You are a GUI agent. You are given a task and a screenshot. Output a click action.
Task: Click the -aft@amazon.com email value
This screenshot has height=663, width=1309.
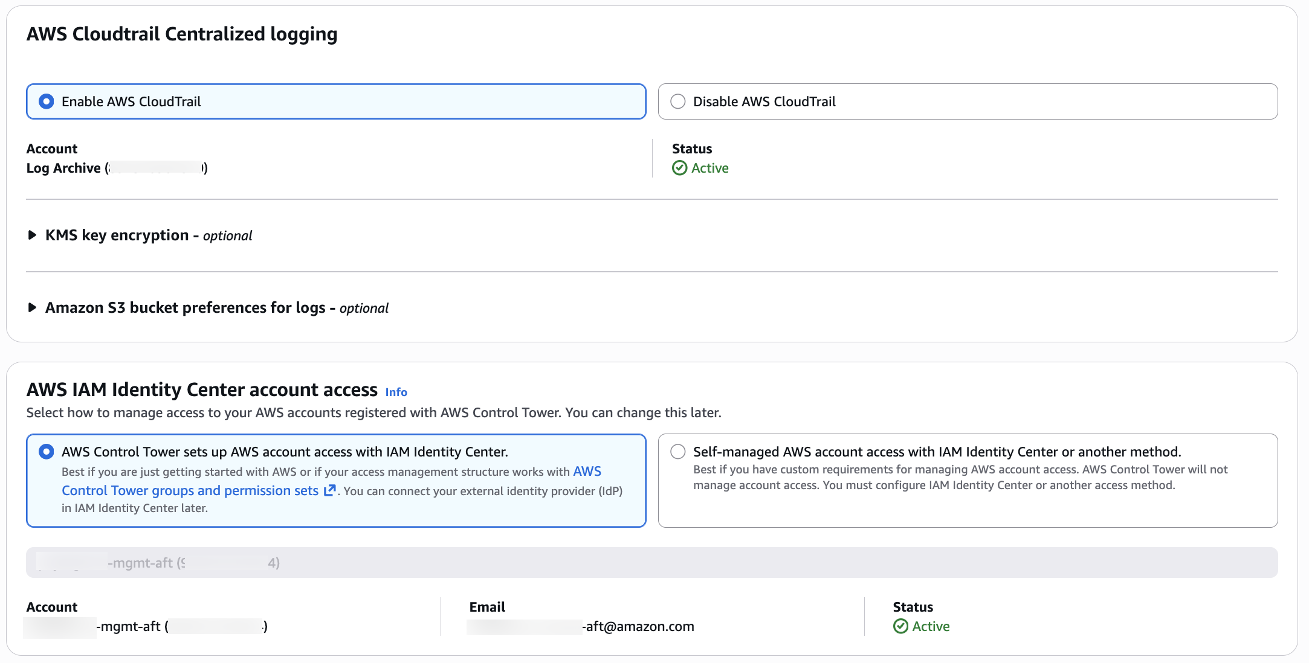(x=581, y=626)
